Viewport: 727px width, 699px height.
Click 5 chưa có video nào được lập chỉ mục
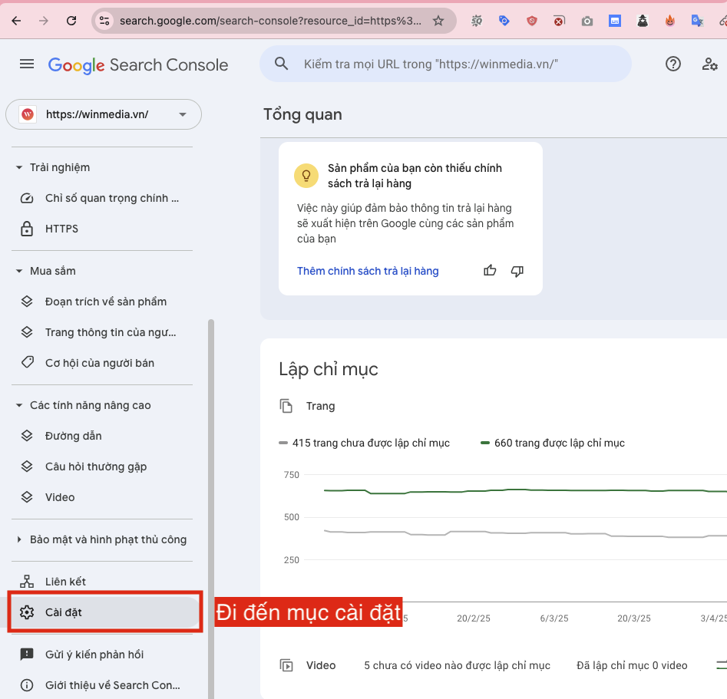click(x=457, y=666)
